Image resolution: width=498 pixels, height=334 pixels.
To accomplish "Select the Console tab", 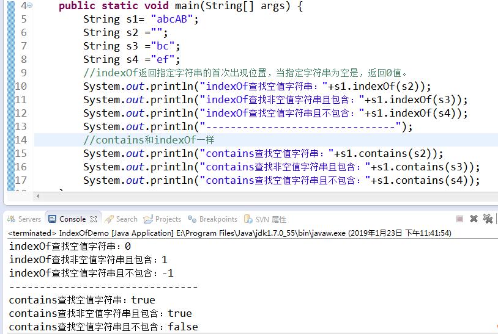I will click(x=73, y=219).
